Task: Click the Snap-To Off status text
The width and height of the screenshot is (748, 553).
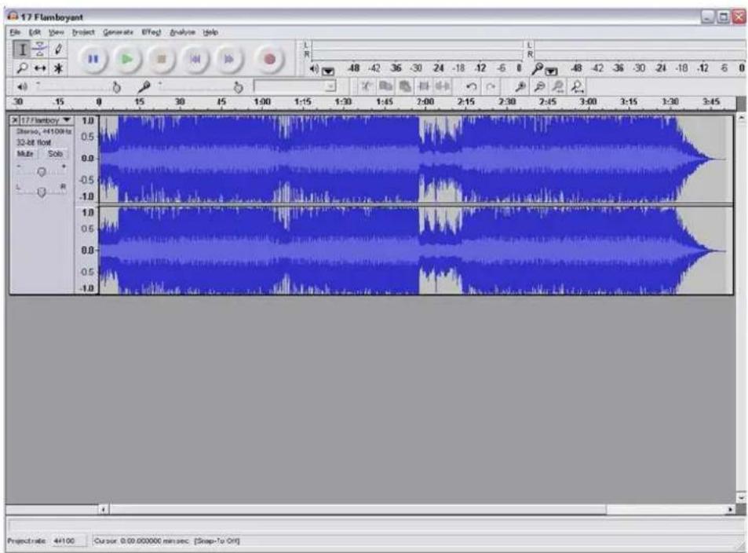Action: point(217,540)
